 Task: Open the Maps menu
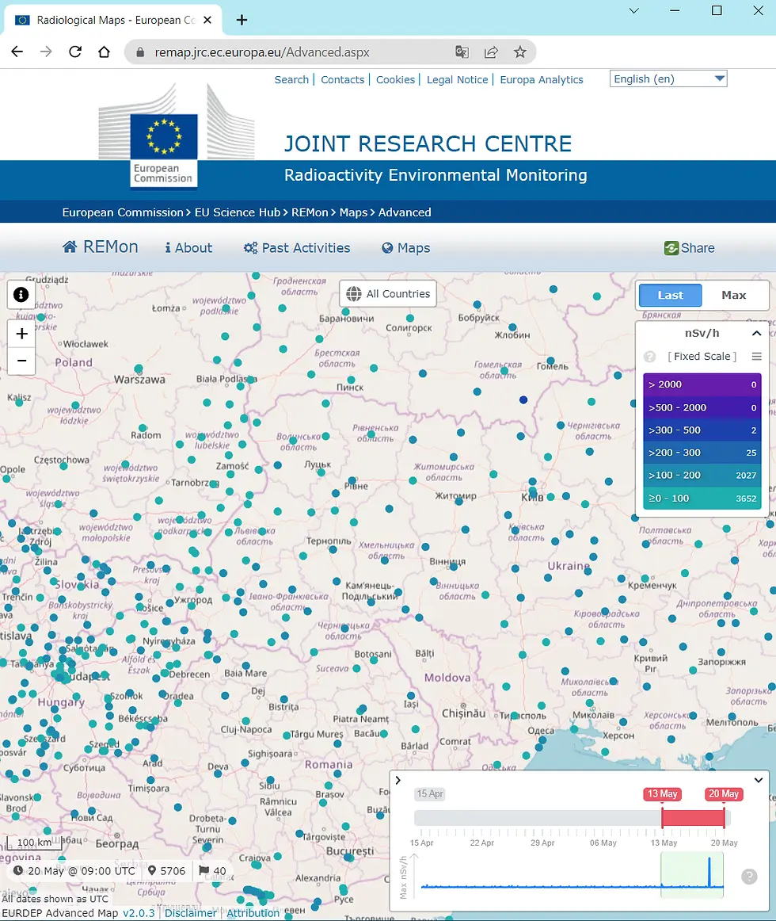pyautogui.click(x=405, y=248)
